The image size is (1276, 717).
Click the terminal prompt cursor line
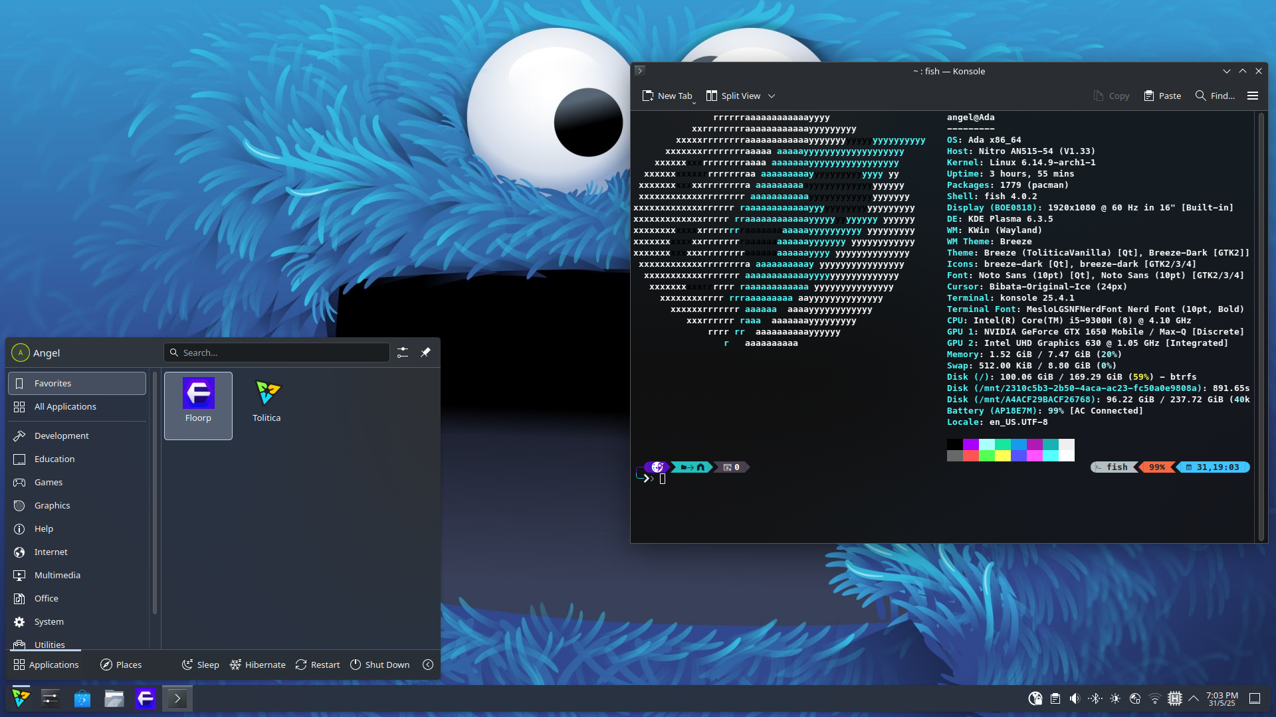coord(663,479)
